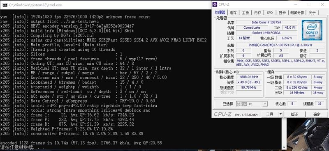Screen dimensions: 329x151
Task: Click the thread count value 16
Action: [320, 103]
